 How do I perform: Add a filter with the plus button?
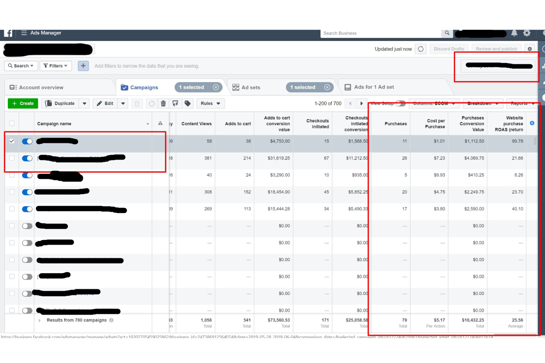83,66
